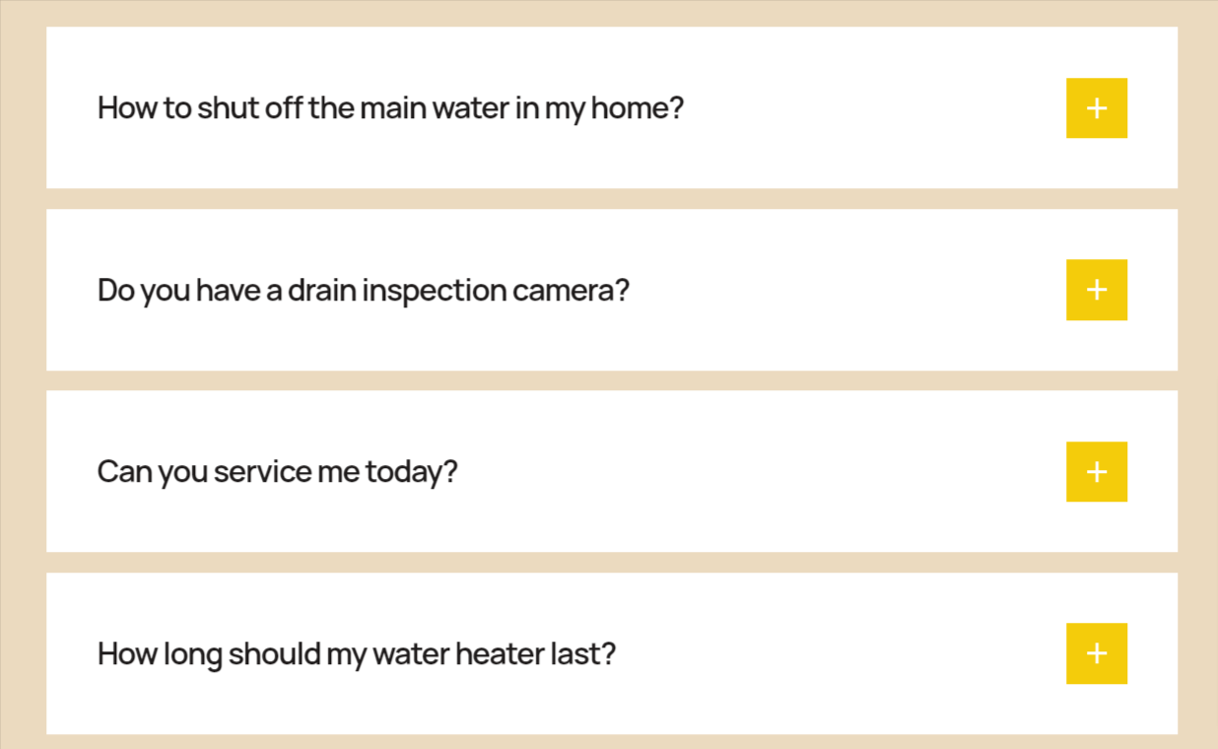Select 'Do you have a drain inspection camera?'

[x=365, y=290]
